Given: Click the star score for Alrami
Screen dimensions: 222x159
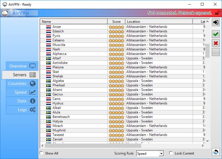Looking at the screenshot, I should [116, 90].
